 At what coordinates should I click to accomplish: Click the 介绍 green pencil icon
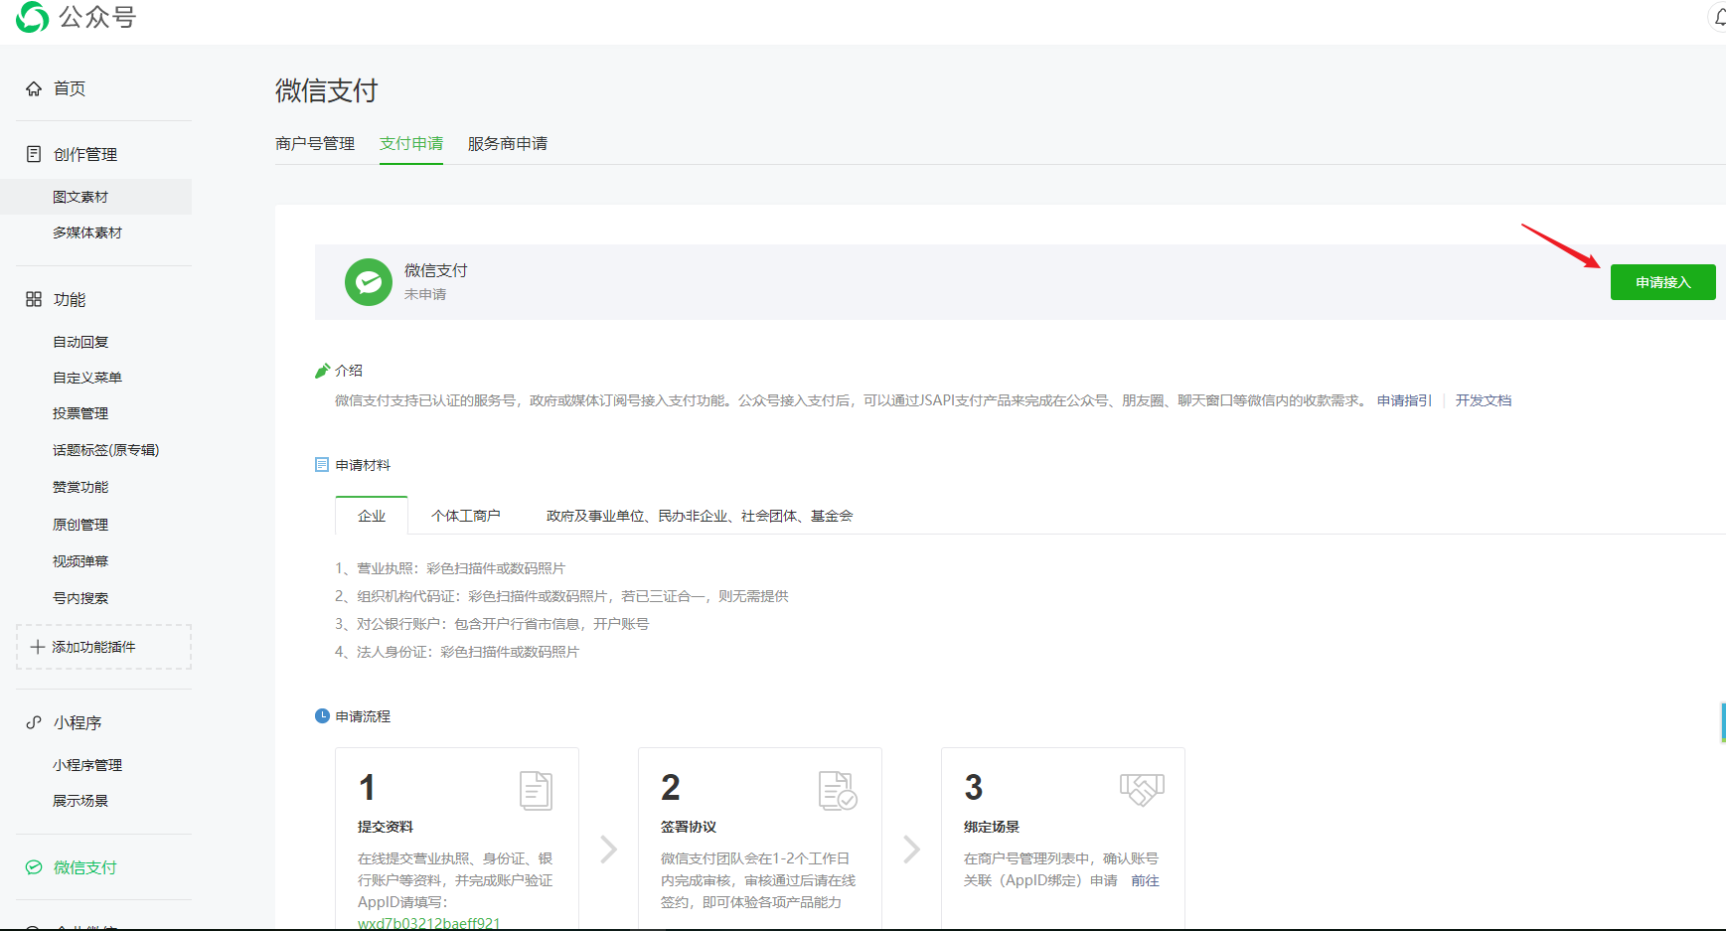coord(322,371)
